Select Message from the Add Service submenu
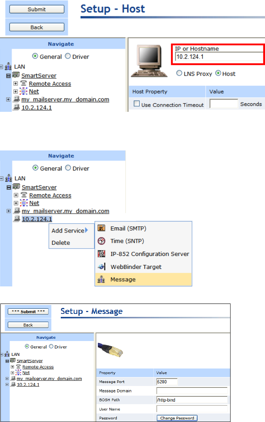The image size is (265, 422). tap(123, 279)
